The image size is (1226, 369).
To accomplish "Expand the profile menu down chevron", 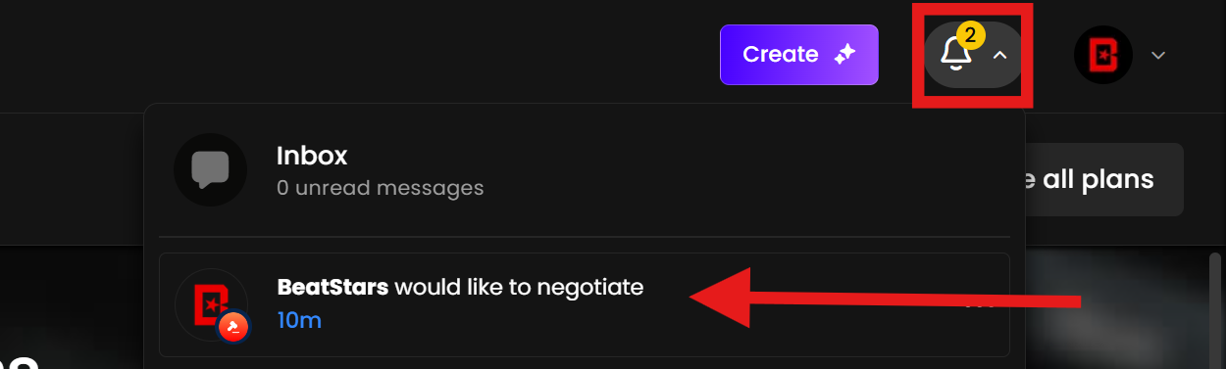I will pos(1157,55).
